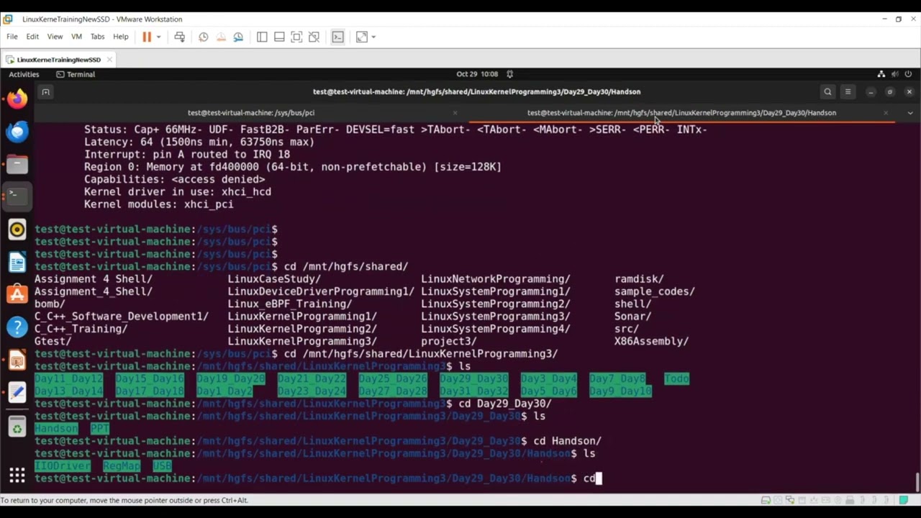921x518 pixels.
Task: Open the Files manager from the dock
Action: pos(17,164)
